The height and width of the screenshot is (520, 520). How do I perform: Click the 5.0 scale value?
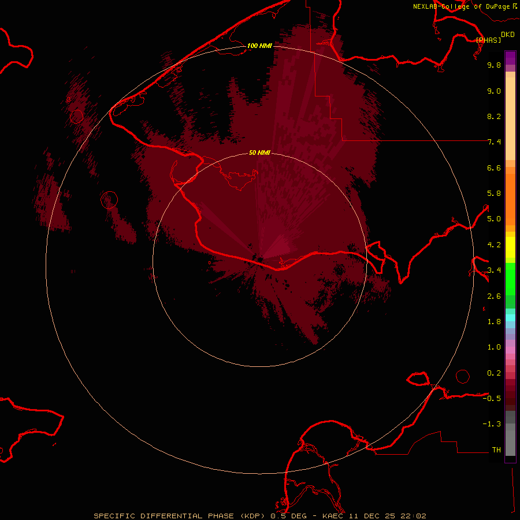pos(494,219)
